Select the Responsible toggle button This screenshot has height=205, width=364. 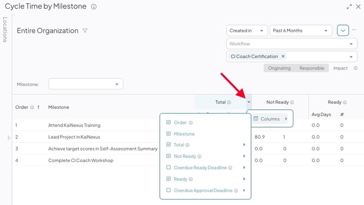[x=312, y=68]
